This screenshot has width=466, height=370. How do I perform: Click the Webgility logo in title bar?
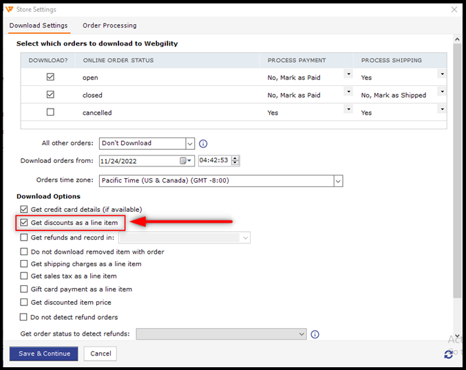(x=8, y=10)
